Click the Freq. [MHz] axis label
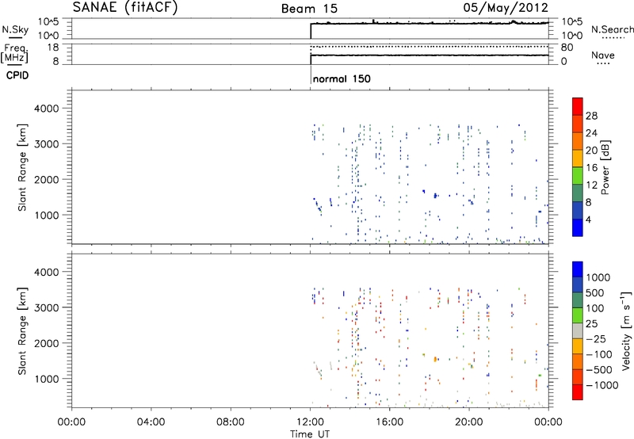The height and width of the screenshot is (439, 634). coord(15,53)
